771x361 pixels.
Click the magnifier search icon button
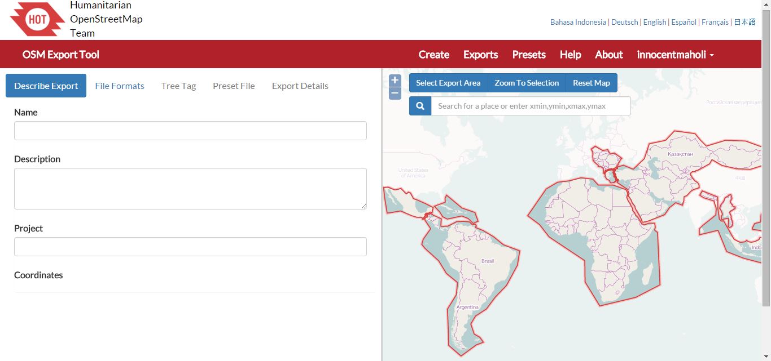coord(420,106)
